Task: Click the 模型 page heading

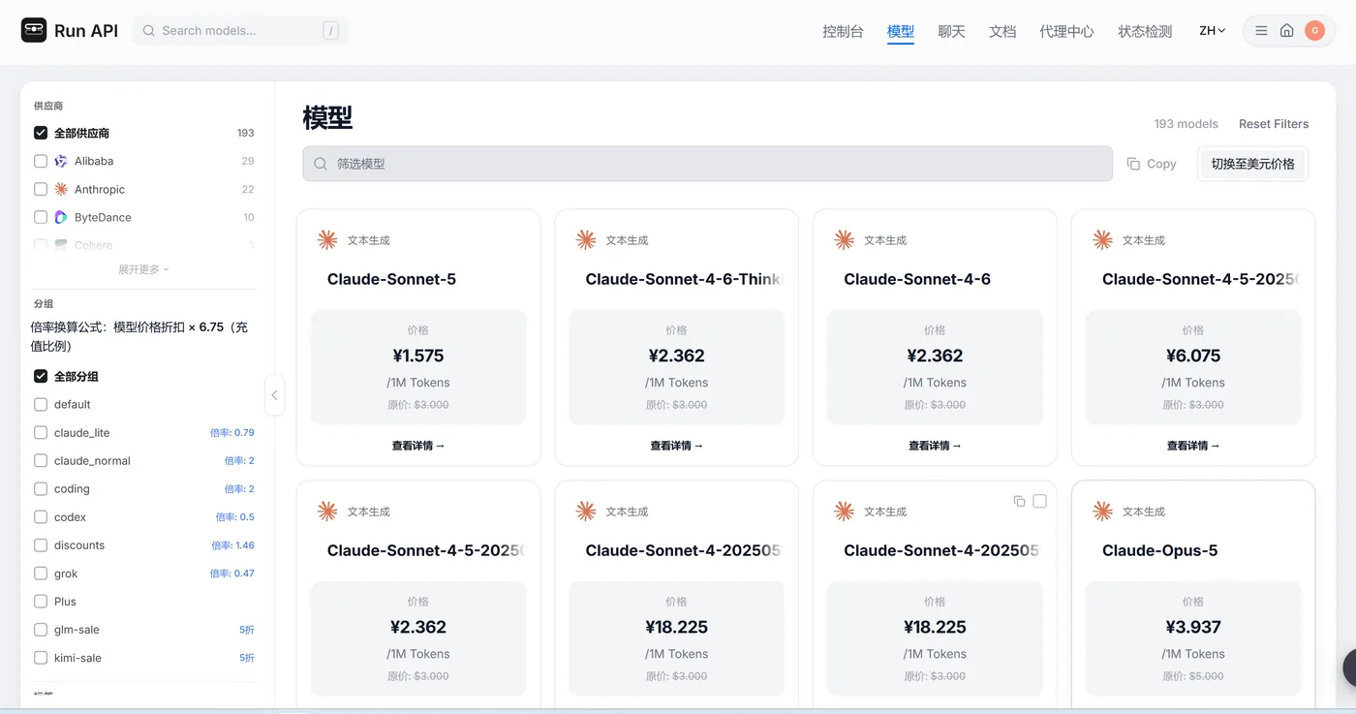Action: point(327,118)
